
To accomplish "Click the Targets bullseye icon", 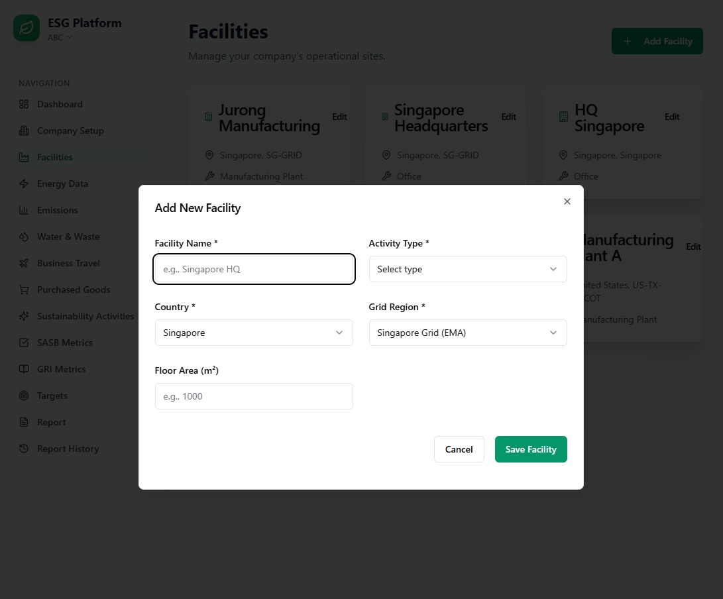I will [x=24, y=396].
